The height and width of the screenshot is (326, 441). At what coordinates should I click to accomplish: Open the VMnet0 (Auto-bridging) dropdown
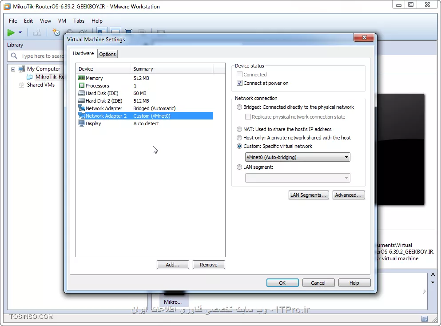click(298, 157)
